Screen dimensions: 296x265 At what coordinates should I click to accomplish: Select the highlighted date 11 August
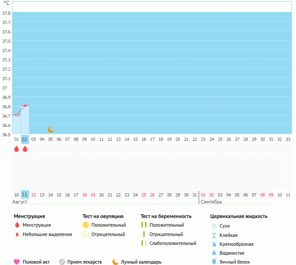[25, 195]
